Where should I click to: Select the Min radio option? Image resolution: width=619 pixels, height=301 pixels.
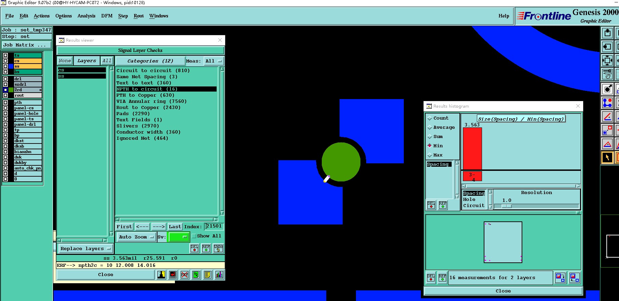pyautogui.click(x=430, y=146)
